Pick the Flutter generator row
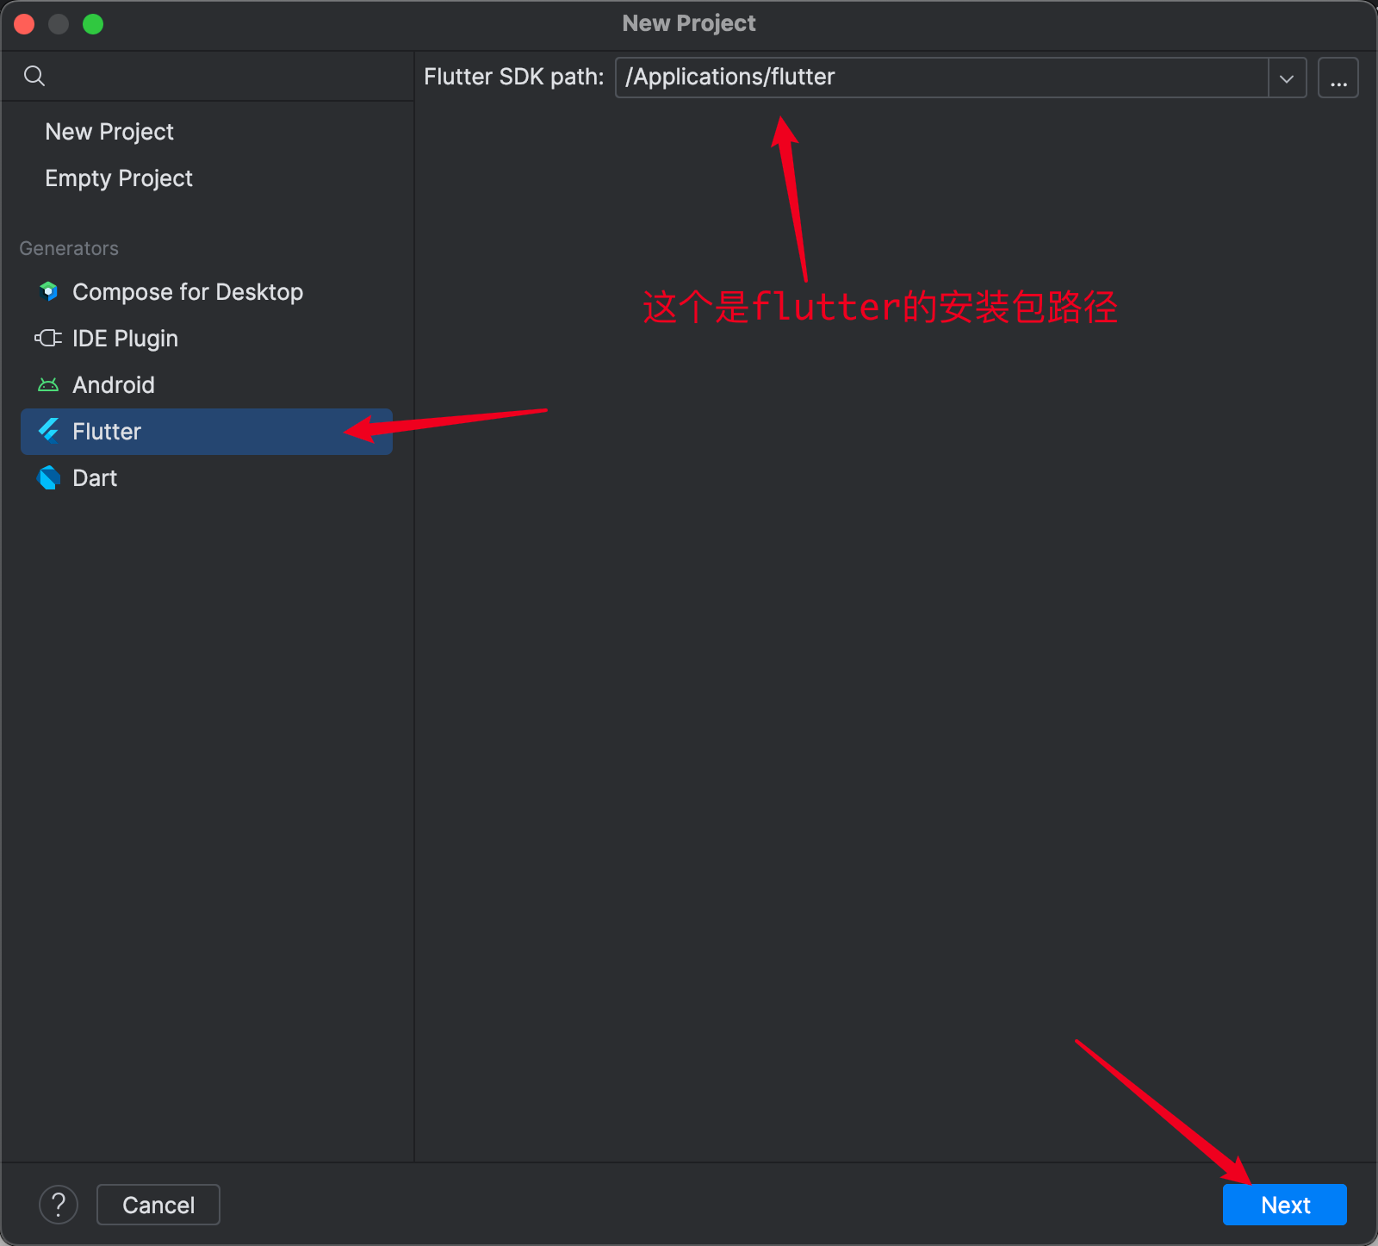 (207, 431)
